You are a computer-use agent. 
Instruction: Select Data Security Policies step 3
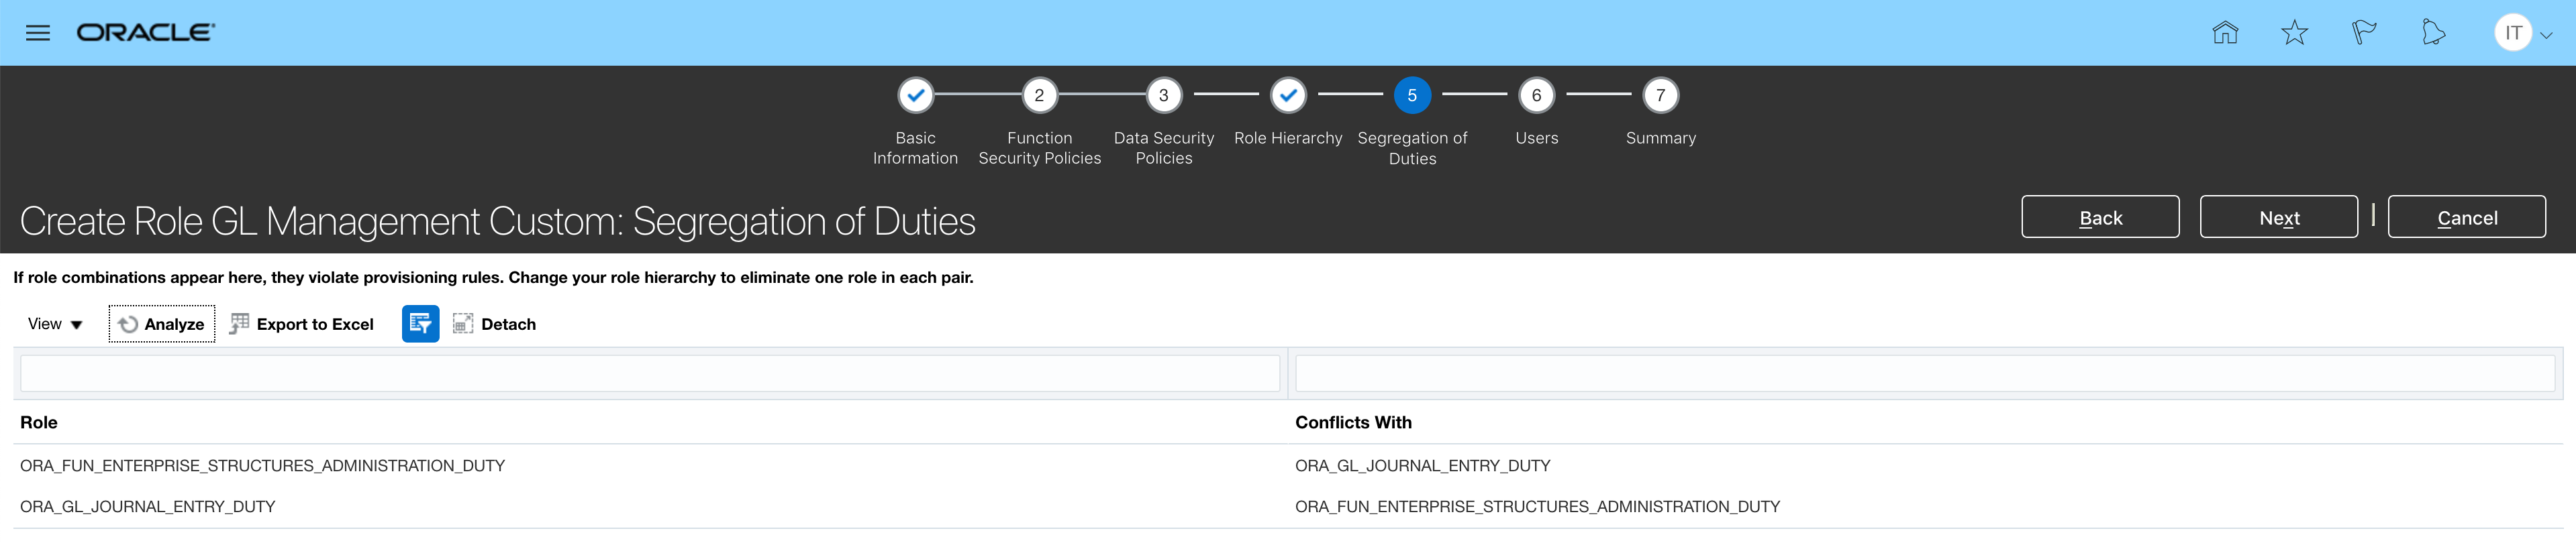1163,96
